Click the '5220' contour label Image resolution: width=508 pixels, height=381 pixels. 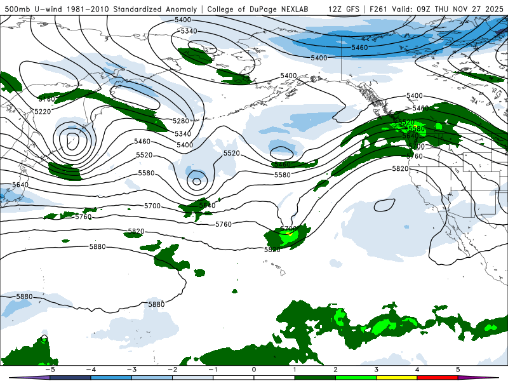pos(43,112)
